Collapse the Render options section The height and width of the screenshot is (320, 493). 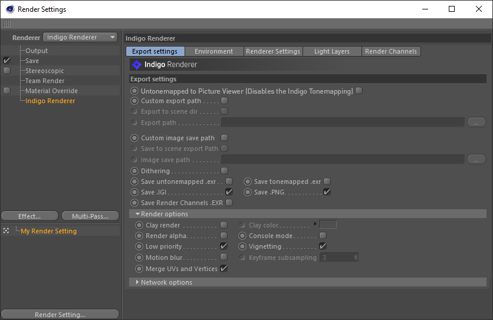coord(137,214)
